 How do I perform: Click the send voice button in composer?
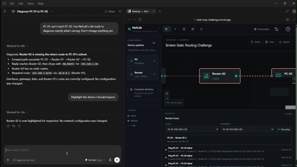point(117,160)
